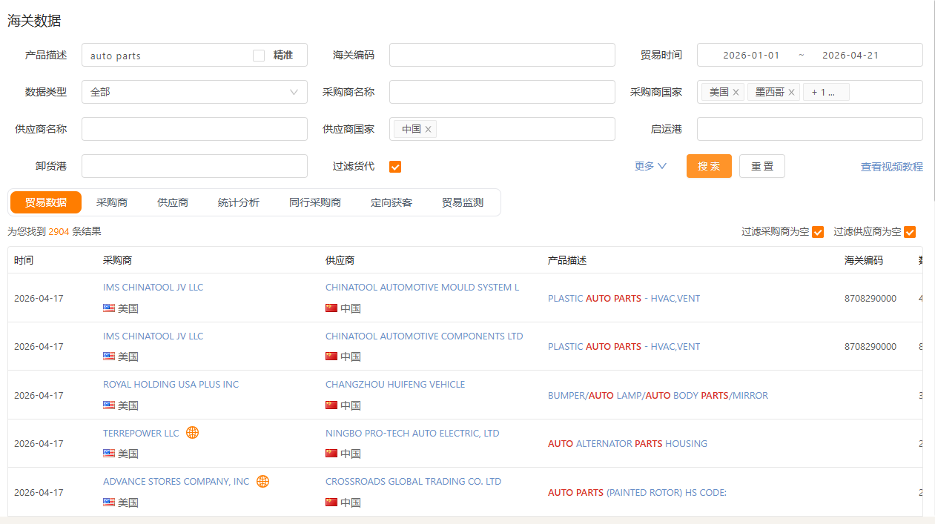Image resolution: width=935 pixels, height=524 pixels.
Task: Open 查看视频教程 link
Action: (892, 167)
